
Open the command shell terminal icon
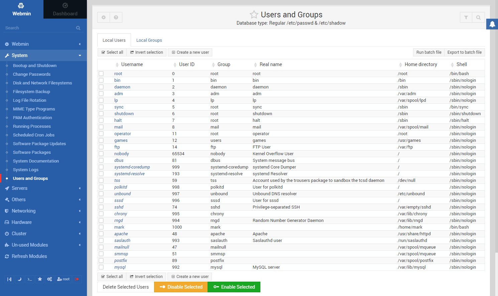[30, 279]
